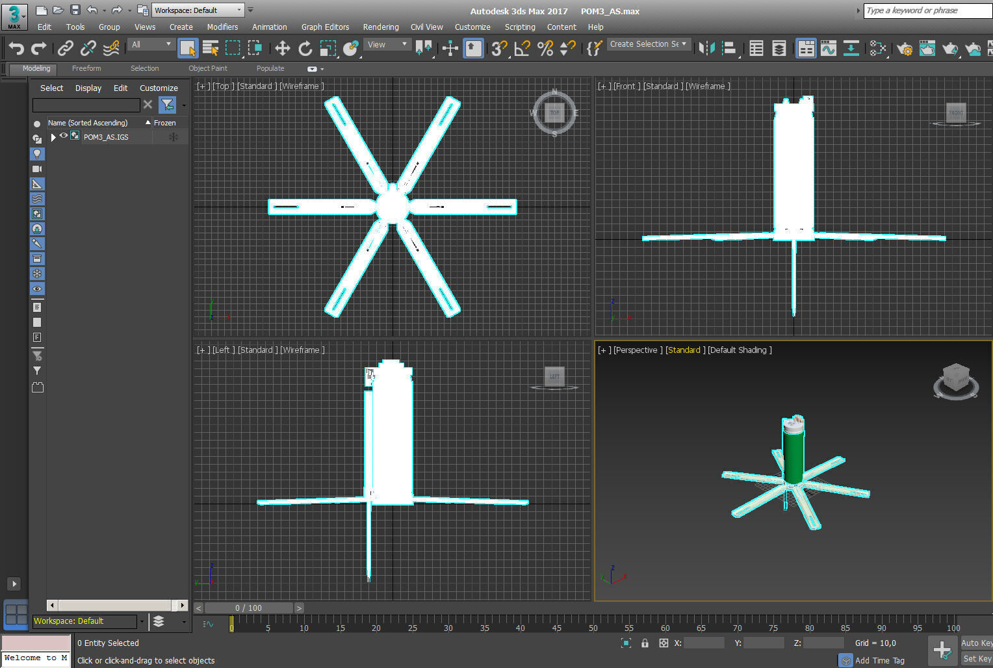Toggle visibility eye of POM3_AS.IGS
Screen dimensions: 993x668
[x=64, y=136]
